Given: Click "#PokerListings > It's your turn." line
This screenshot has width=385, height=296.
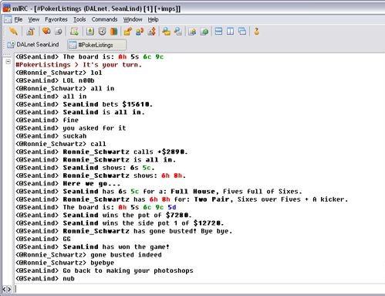Looking at the screenshot, I should pyautogui.click(x=79, y=65).
